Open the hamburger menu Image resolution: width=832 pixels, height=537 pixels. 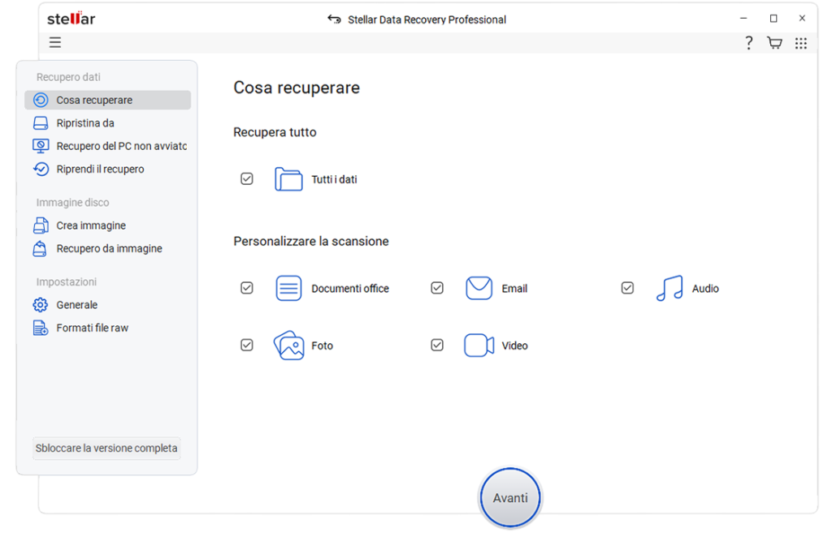click(x=55, y=42)
